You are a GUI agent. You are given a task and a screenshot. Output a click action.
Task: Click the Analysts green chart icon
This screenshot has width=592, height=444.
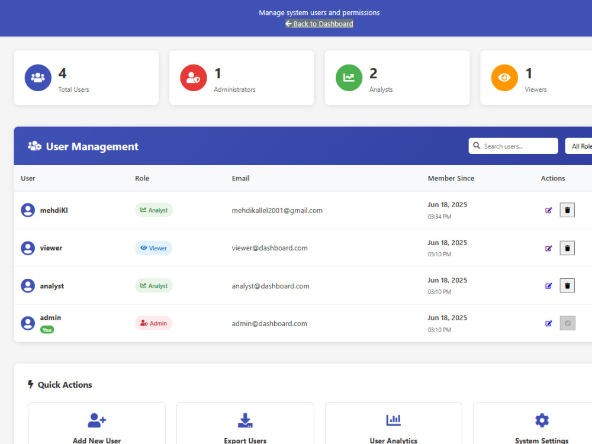pyautogui.click(x=349, y=78)
